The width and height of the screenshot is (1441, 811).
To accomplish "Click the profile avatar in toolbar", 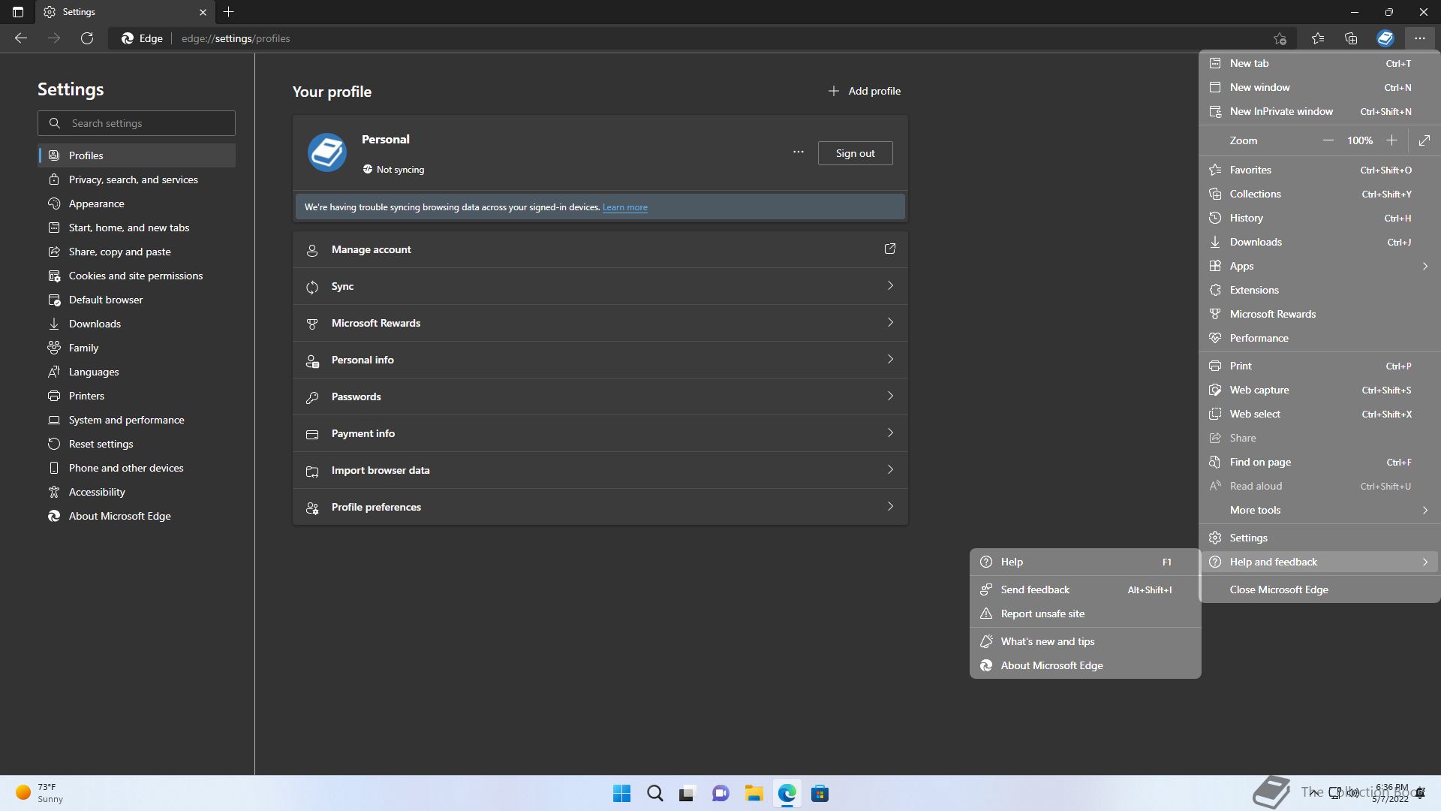I will pyautogui.click(x=1385, y=38).
